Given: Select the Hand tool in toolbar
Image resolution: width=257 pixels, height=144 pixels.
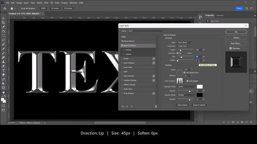Looking at the screenshot, I should [x=3, y=92].
